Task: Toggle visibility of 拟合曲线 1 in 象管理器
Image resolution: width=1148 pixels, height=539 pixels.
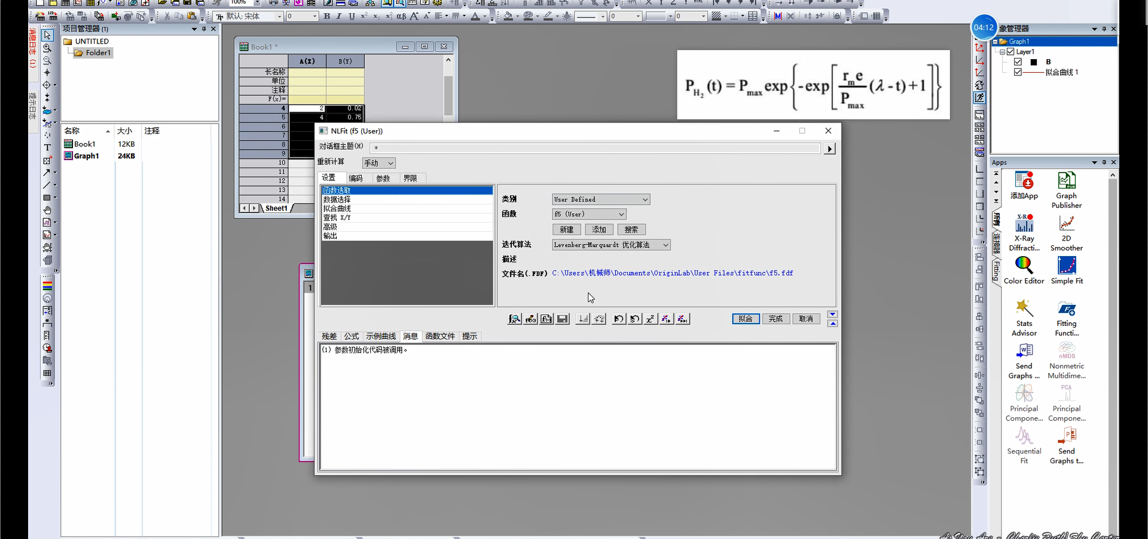Action: click(x=1018, y=72)
